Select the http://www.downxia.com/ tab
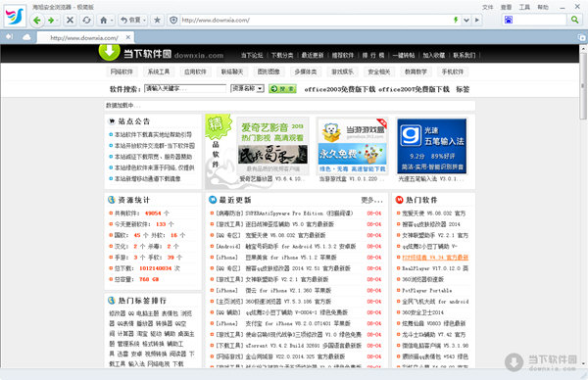This screenshot has width=588, height=380. pos(85,37)
